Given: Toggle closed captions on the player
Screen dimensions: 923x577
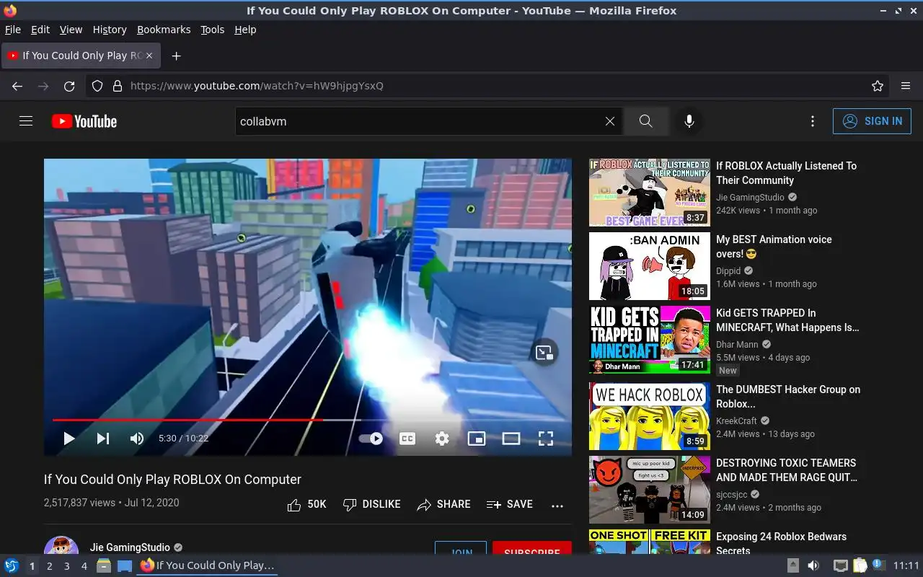Looking at the screenshot, I should [407, 438].
